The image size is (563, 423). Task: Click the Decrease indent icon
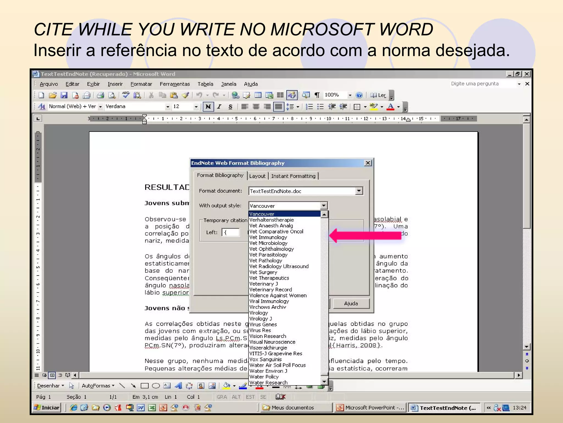[x=332, y=107]
